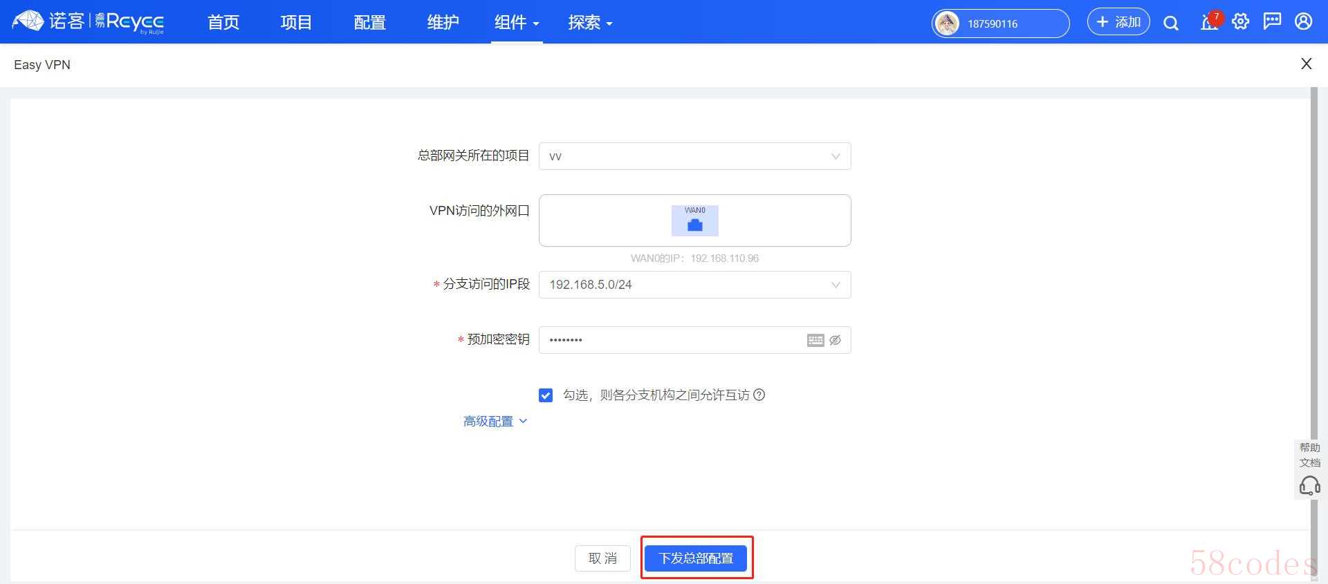1328x584 pixels.
Task: Click the headset support icon
Action: coord(1309,486)
